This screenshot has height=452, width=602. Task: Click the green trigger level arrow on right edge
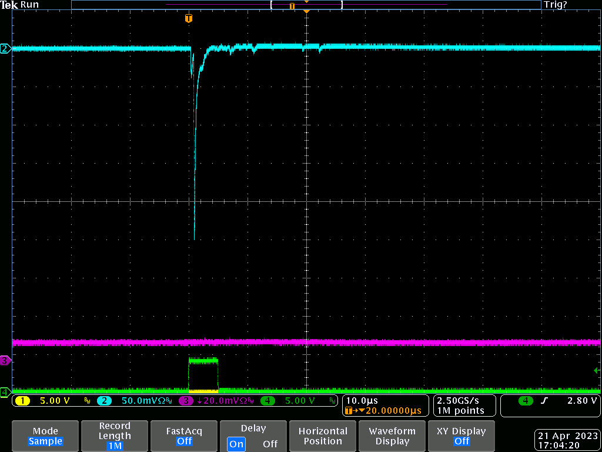(x=596, y=370)
